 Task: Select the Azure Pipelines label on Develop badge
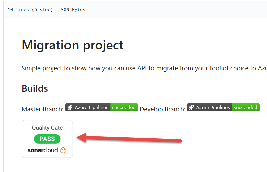213,107
